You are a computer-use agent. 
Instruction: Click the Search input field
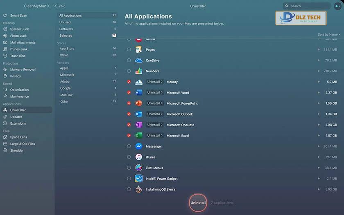point(307,6)
